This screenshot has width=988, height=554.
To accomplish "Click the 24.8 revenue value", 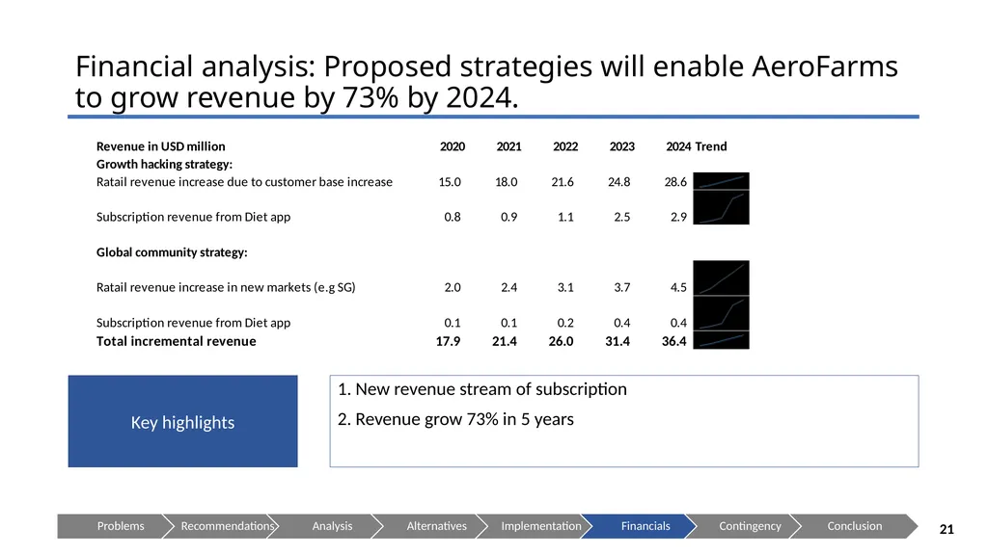I will pyautogui.click(x=619, y=182).
